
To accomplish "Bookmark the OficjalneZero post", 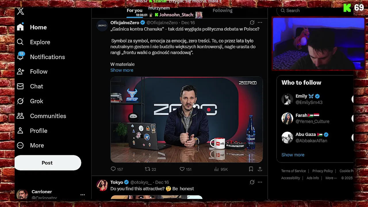I will click(x=251, y=169).
